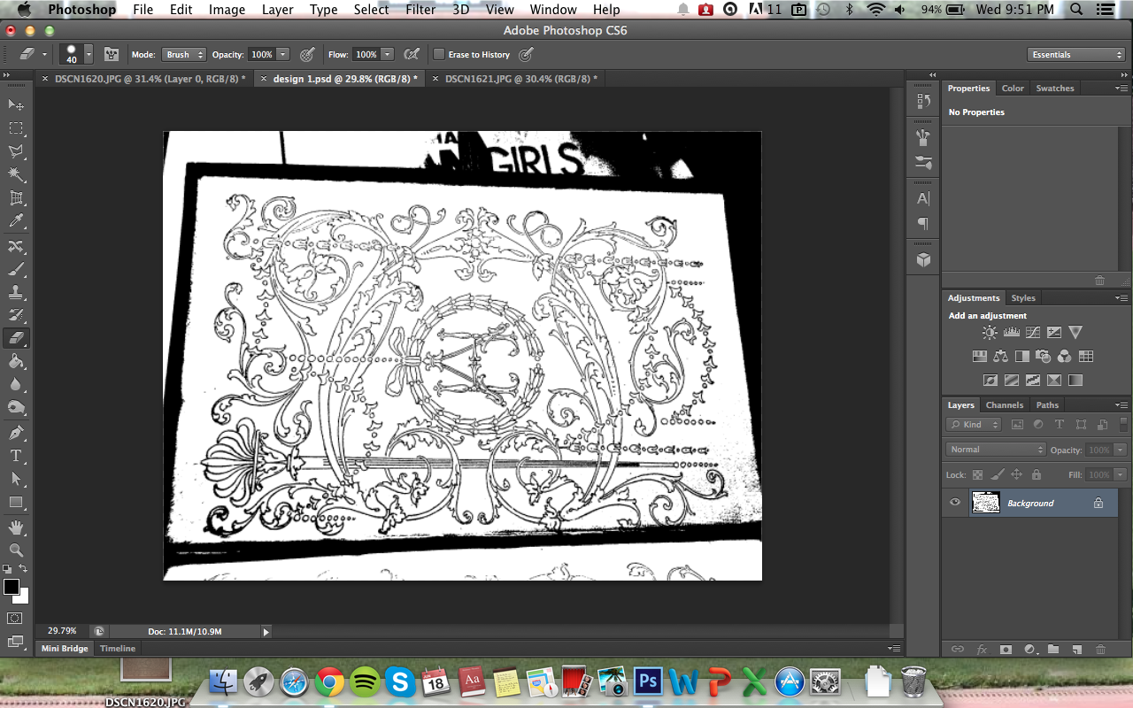Add a Curves adjustment
This screenshot has height=708, width=1133.
pos(1032,333)
